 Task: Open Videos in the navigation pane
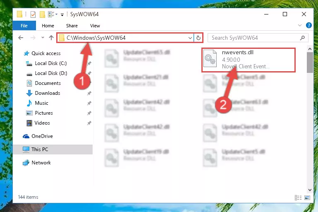42,123
